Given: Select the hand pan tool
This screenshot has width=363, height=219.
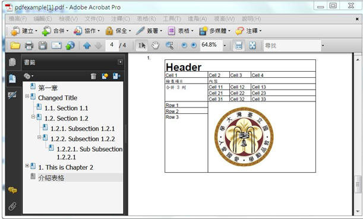Looking at the screenshot, I should click(x=156, y=45).
